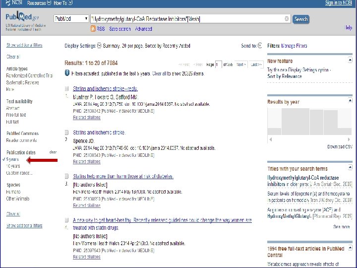Viewport: 357px width, 268px height.
Task: Move Results by year chart left arrow
Action: (x=271, y=139)
